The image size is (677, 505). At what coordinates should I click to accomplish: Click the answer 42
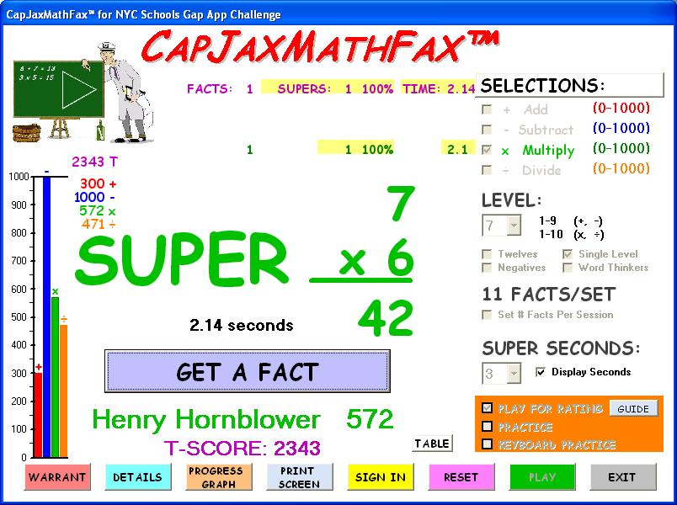pyautogui.click(x=386, y=318)
